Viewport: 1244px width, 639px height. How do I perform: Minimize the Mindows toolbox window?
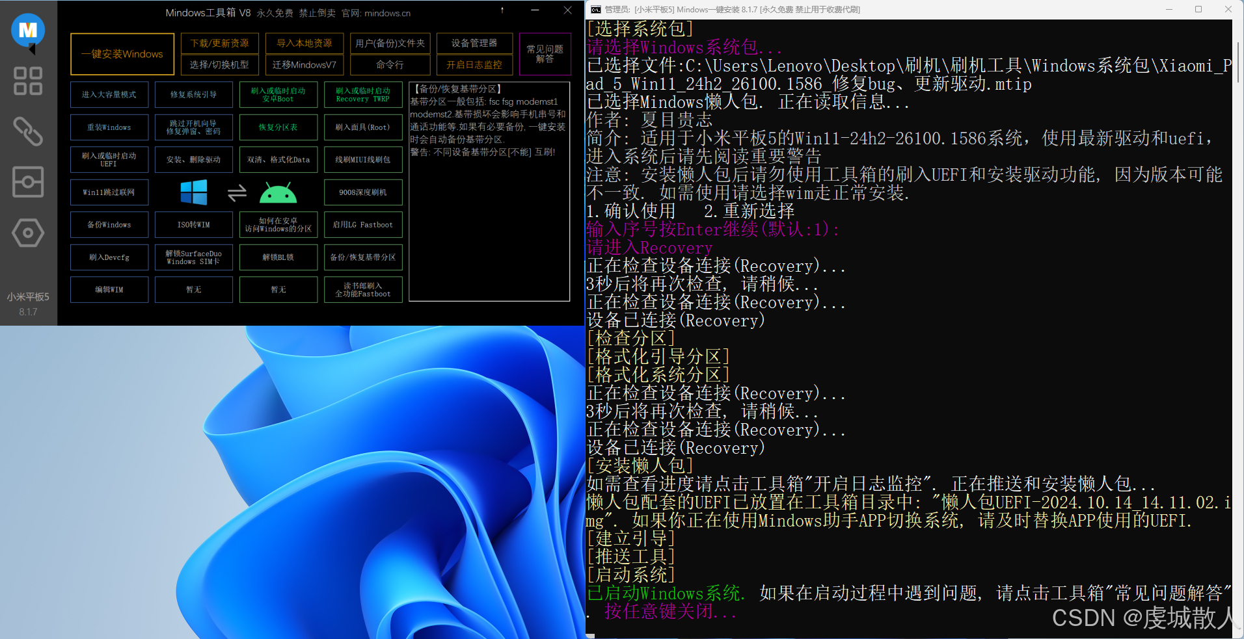click(x=535, y=10)
